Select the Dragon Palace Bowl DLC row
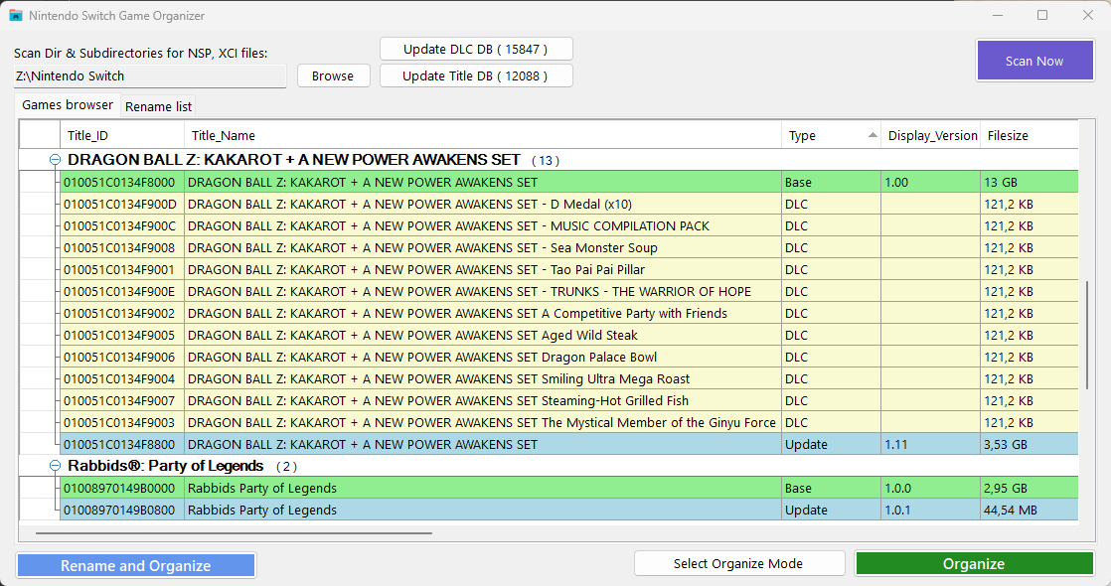Image resolution: width=1111 pixels, height=586 pixels. 569,358
